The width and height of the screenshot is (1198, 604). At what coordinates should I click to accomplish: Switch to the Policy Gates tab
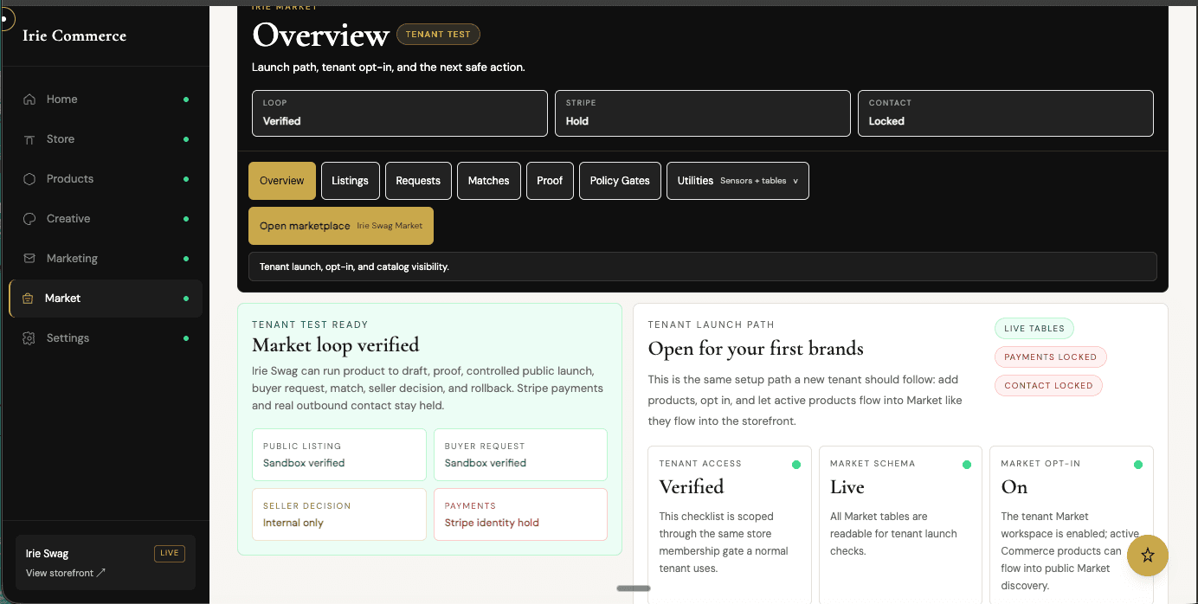[620, 181]
